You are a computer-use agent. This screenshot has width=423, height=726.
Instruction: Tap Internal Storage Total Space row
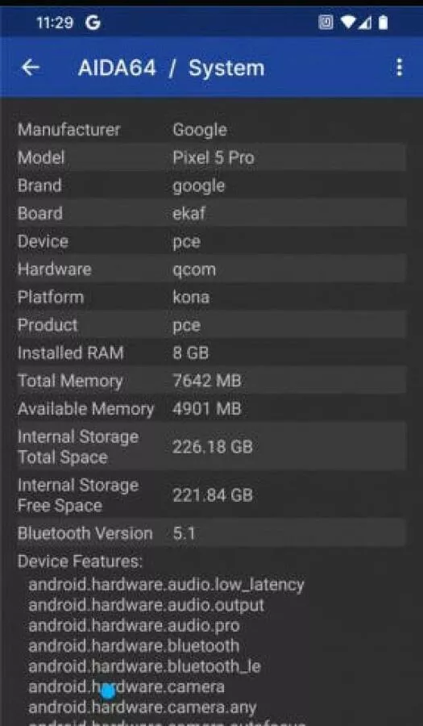click(211, 446)
